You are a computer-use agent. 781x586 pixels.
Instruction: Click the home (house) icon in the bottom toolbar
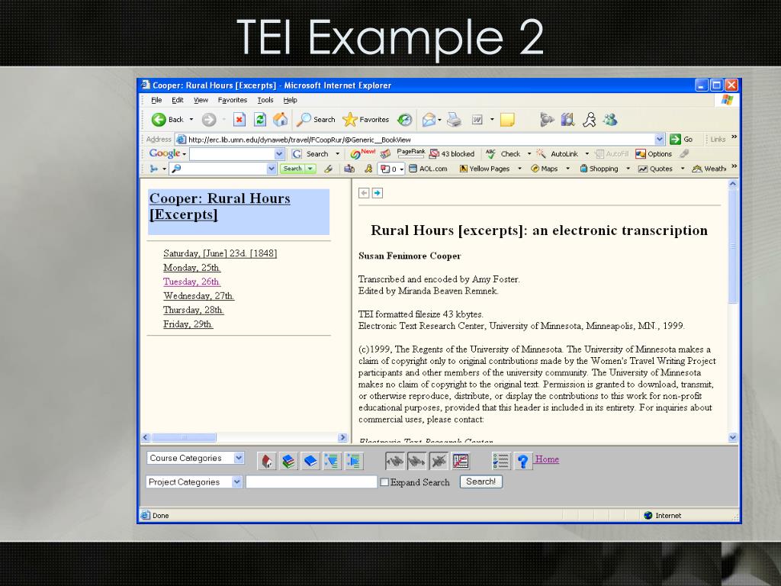point(266,461)
